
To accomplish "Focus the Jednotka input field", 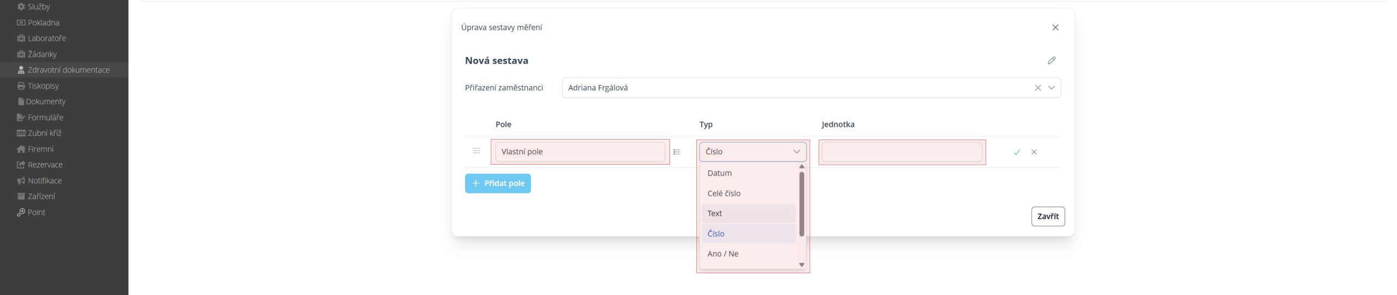I will coord(902,152).
